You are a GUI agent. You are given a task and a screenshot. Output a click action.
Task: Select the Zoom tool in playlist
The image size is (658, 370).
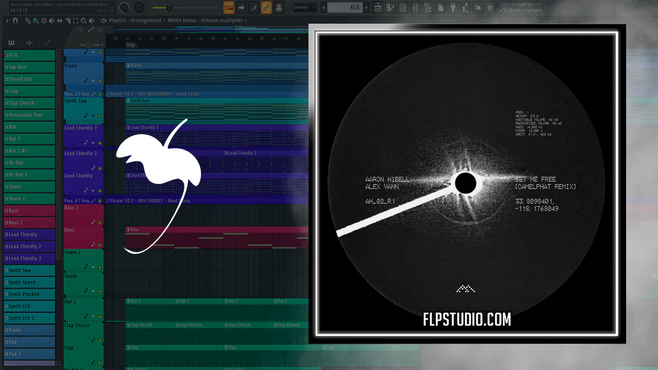(x=84, y=21)
